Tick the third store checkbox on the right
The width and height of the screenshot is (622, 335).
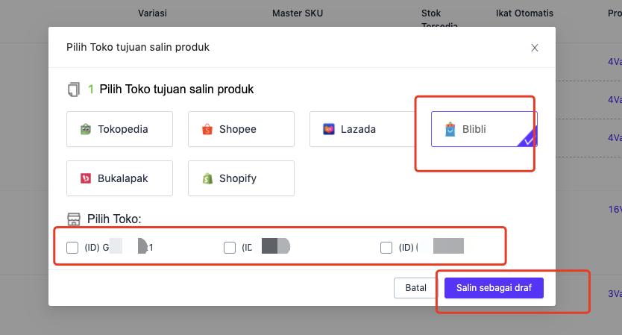(386, 248)
